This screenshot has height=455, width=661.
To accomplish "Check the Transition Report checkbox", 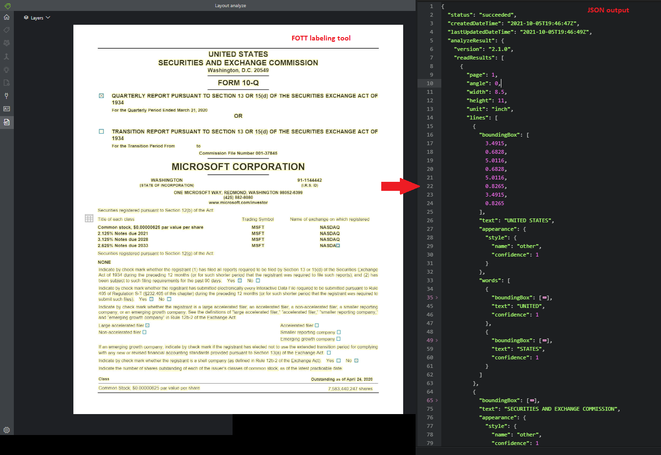I will [x=101, y=131].
